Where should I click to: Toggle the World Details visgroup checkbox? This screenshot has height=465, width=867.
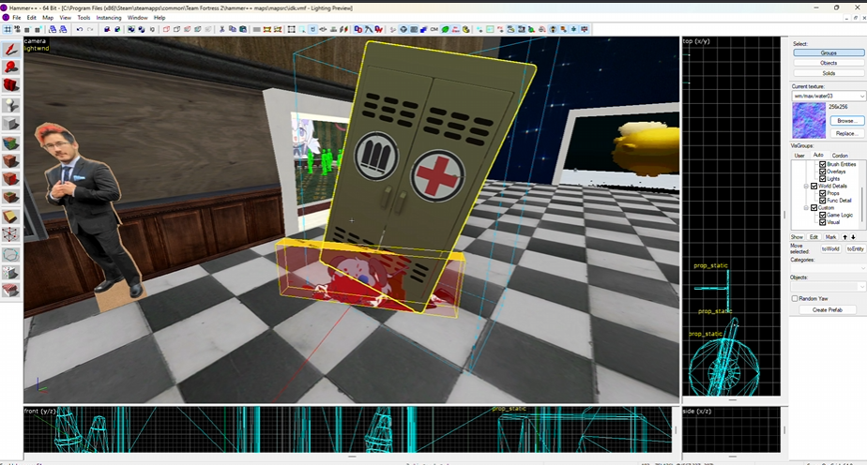pos(814,187)
